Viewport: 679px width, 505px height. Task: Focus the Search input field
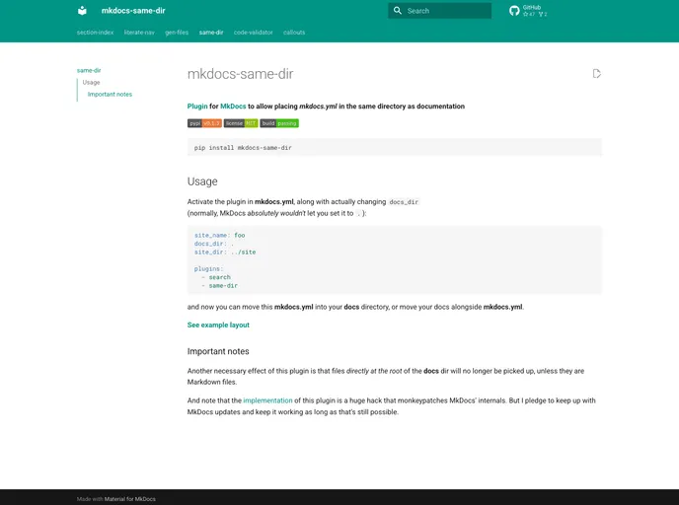[x=439, y=11]
